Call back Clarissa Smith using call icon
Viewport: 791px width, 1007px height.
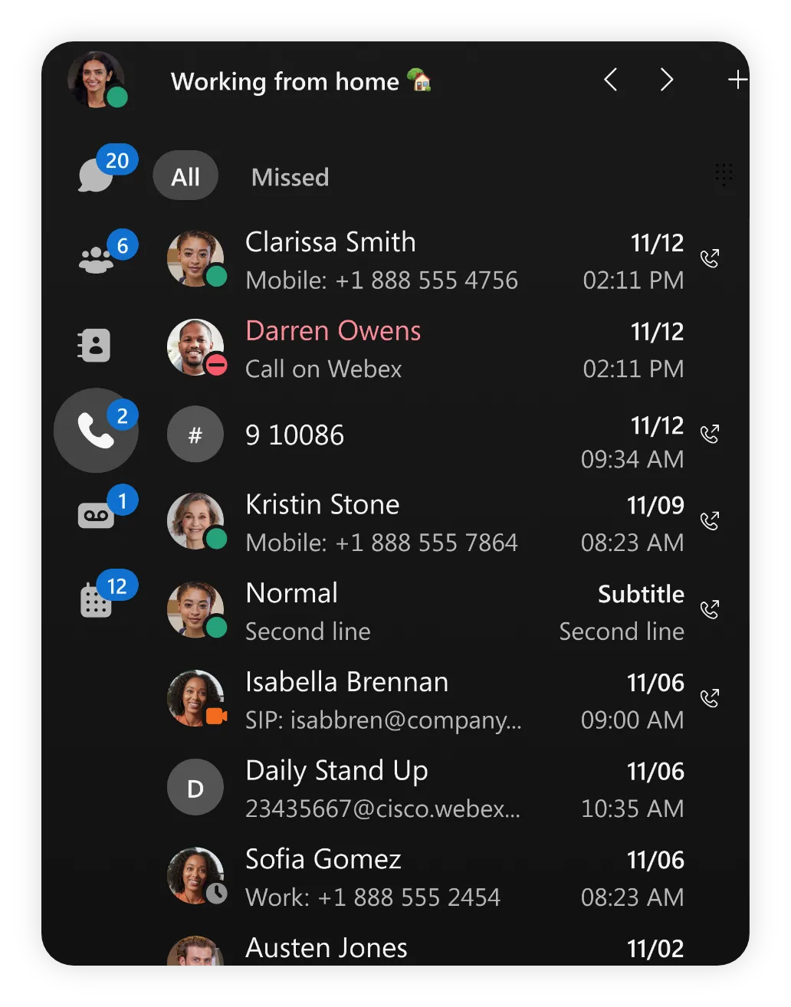(x=710, y=259)
